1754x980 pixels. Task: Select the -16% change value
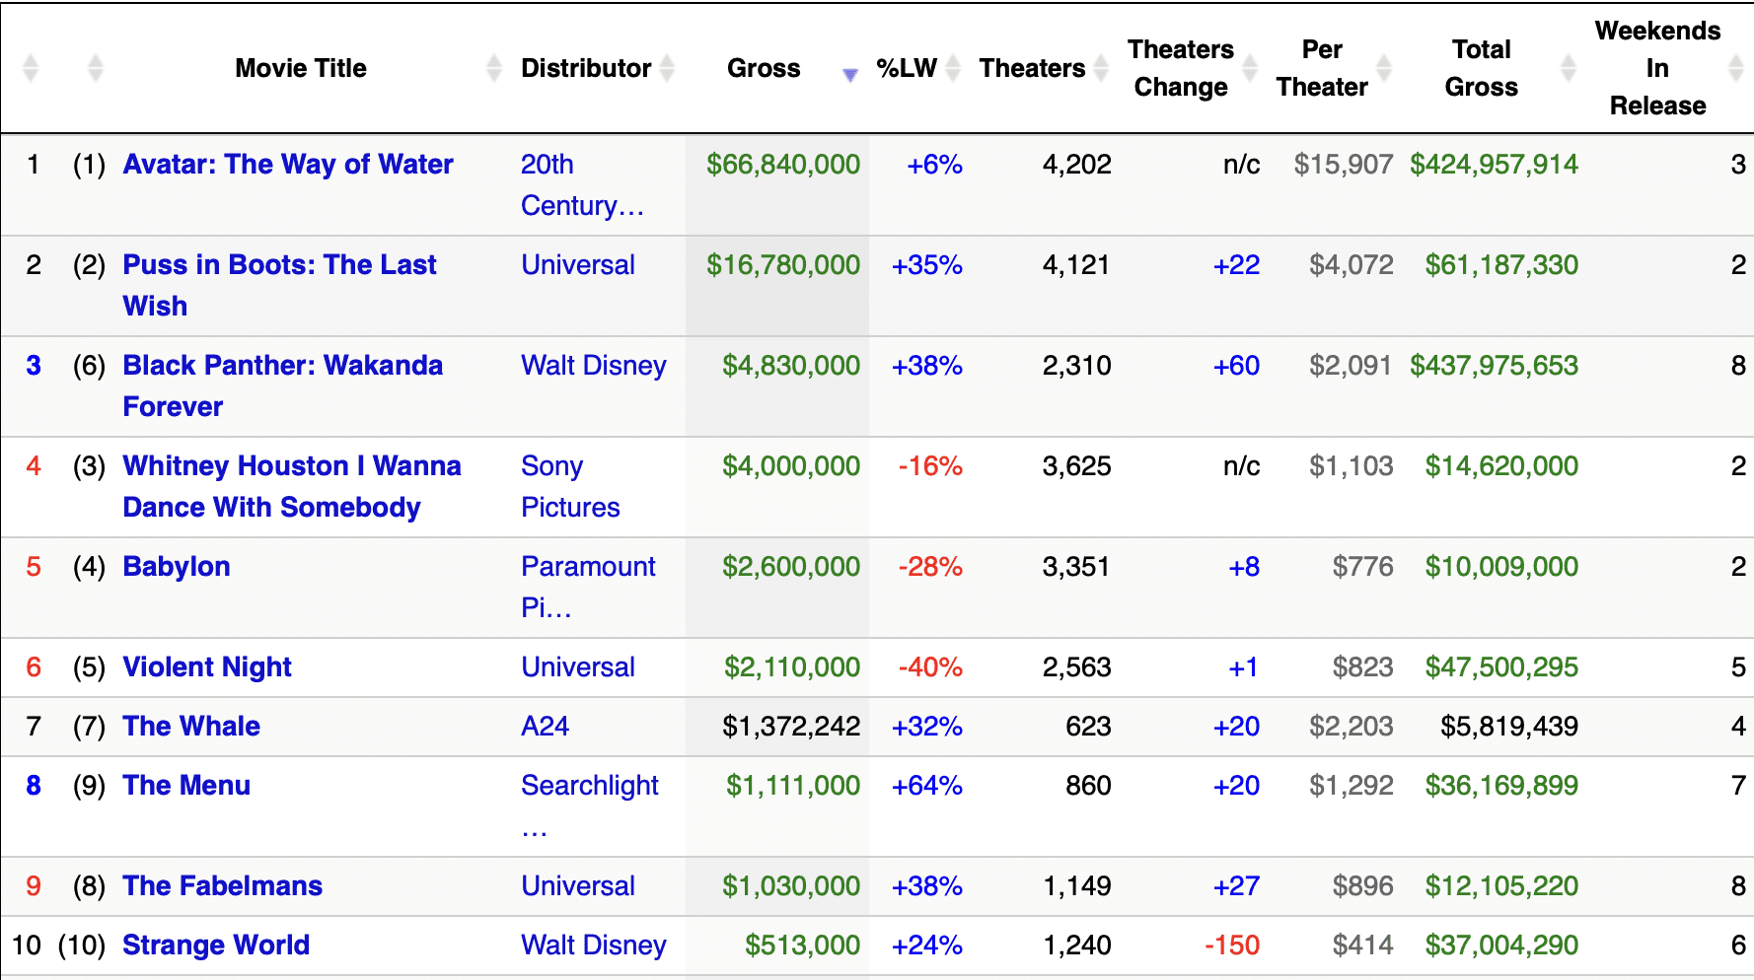click(930, 465)
